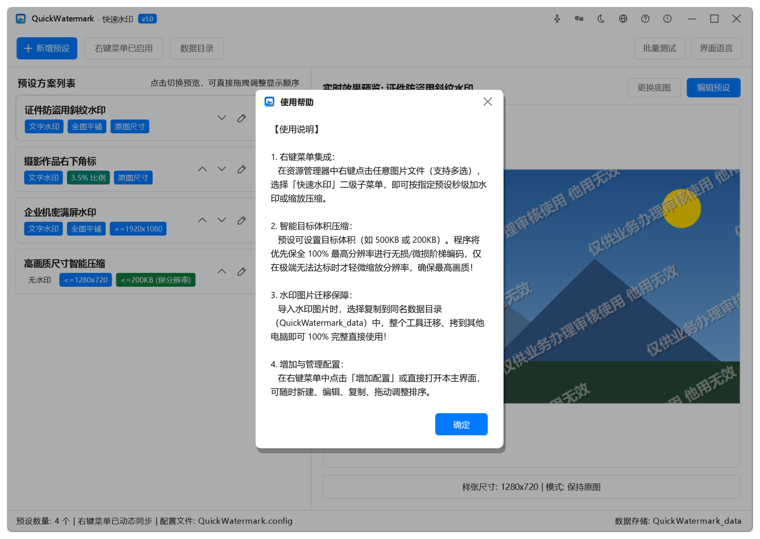Edit 摄影作品右下角标 preset with pencil icon

coord(241,169)
